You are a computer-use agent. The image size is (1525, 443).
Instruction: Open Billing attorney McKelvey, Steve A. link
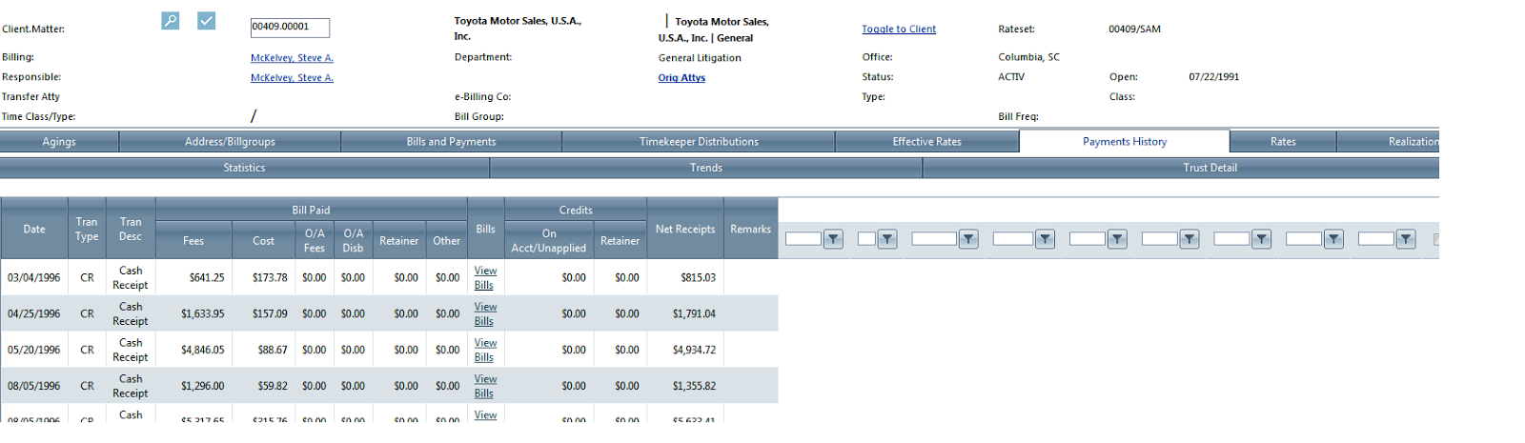(292, 58)
